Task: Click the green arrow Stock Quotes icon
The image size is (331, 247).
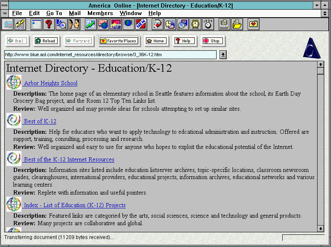Action: pos(91,24)
